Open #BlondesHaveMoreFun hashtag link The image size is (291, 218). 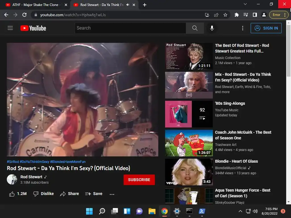(68, 162)
